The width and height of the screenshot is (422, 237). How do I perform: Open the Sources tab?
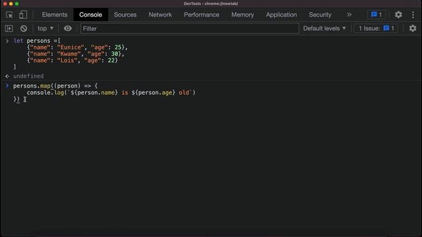pyautogui.click(x=125, y=14)
